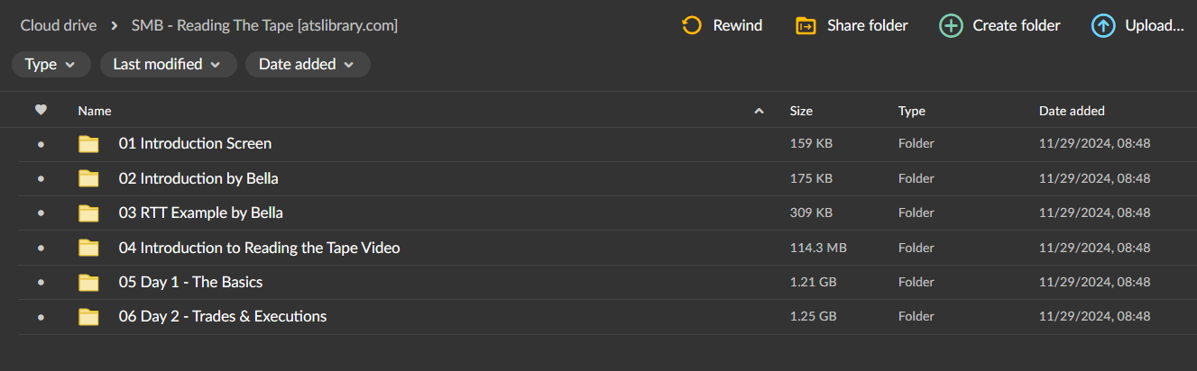The width and height of the screenshot is (1197, 371).
Task: Click folder icon for 01 Introduction Screen
Action: point(88,144)
